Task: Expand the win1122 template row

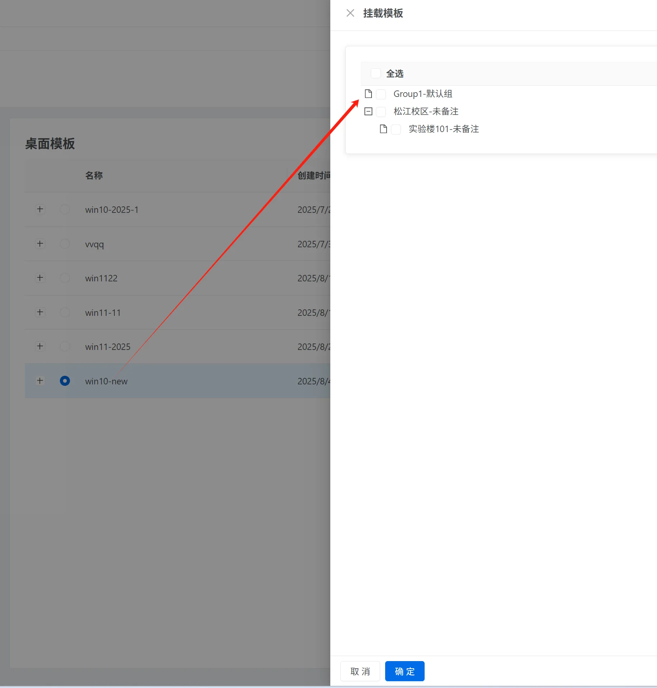Action: coord(40,278)
